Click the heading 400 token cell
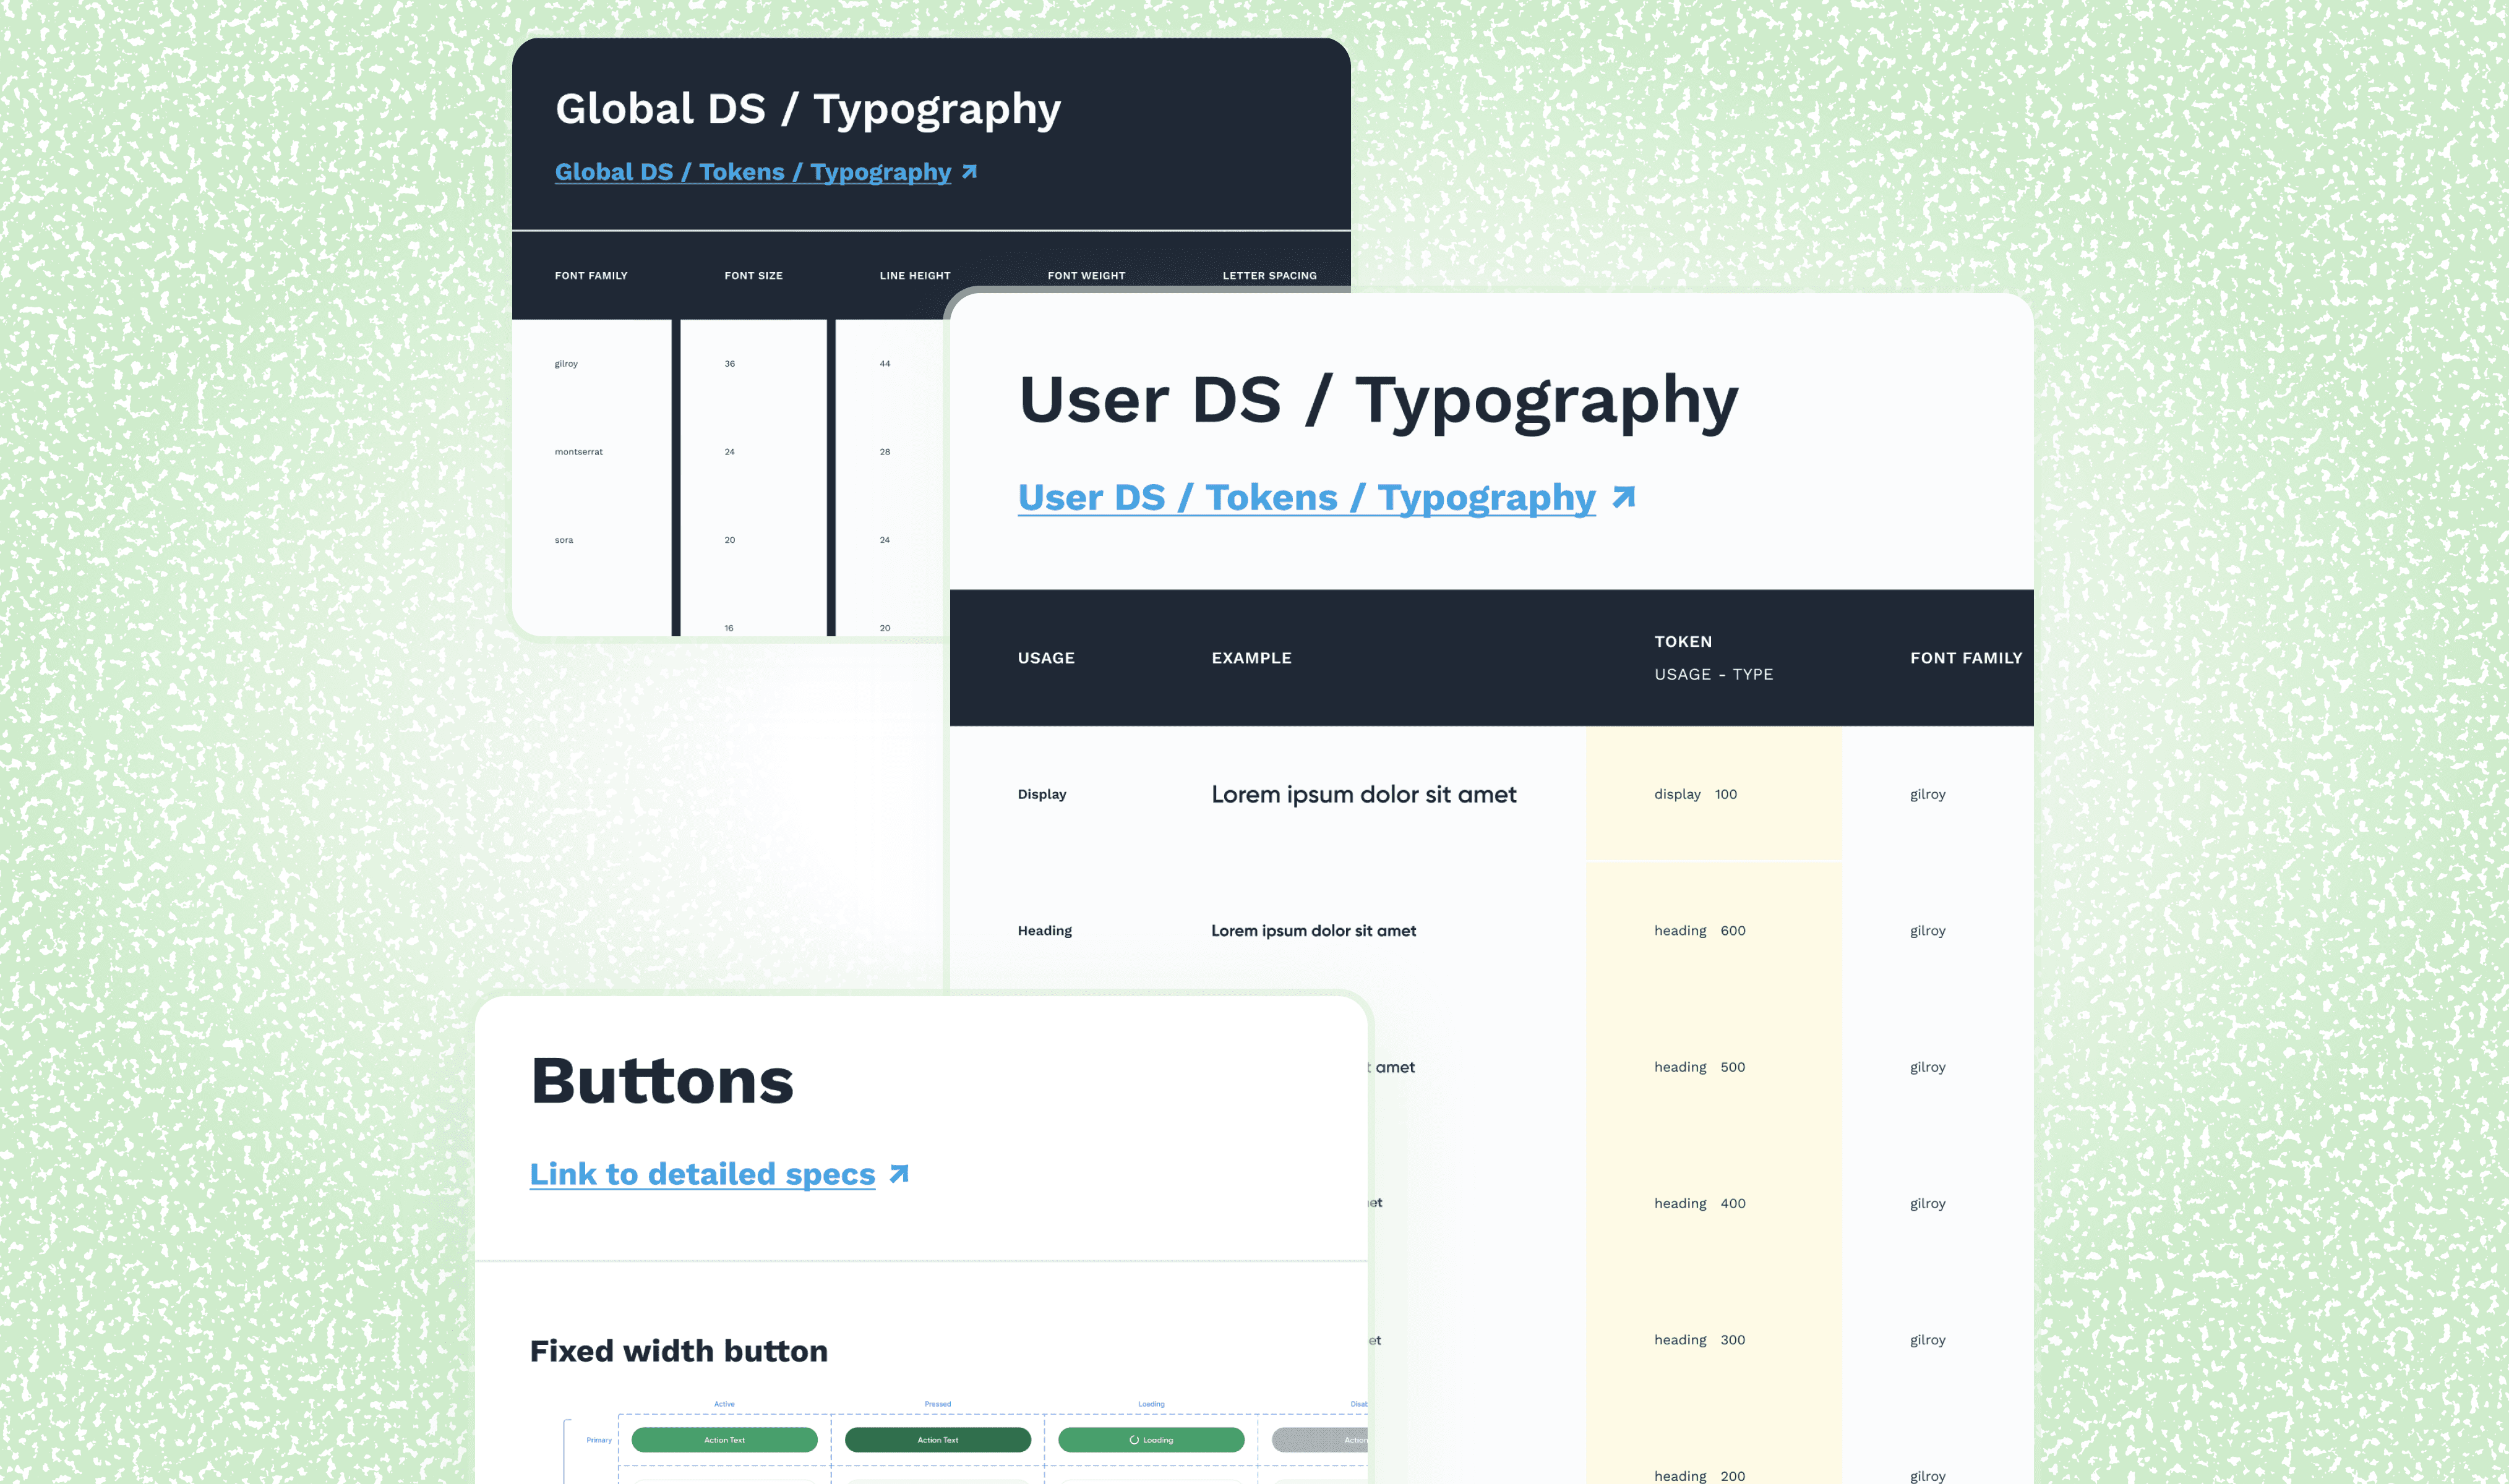2509x1484 pixels. pyautogui.click(x=1699, y=1204)
